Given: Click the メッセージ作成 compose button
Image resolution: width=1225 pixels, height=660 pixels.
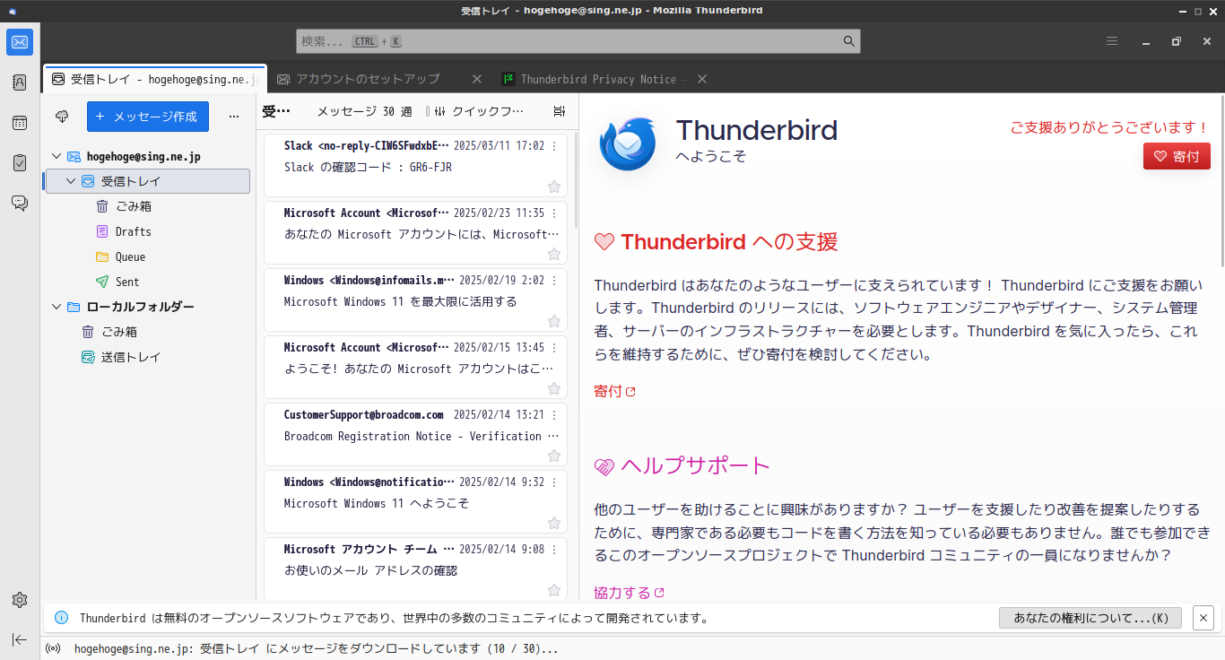Looking at the screenshot, I should [x=148, y=117].
